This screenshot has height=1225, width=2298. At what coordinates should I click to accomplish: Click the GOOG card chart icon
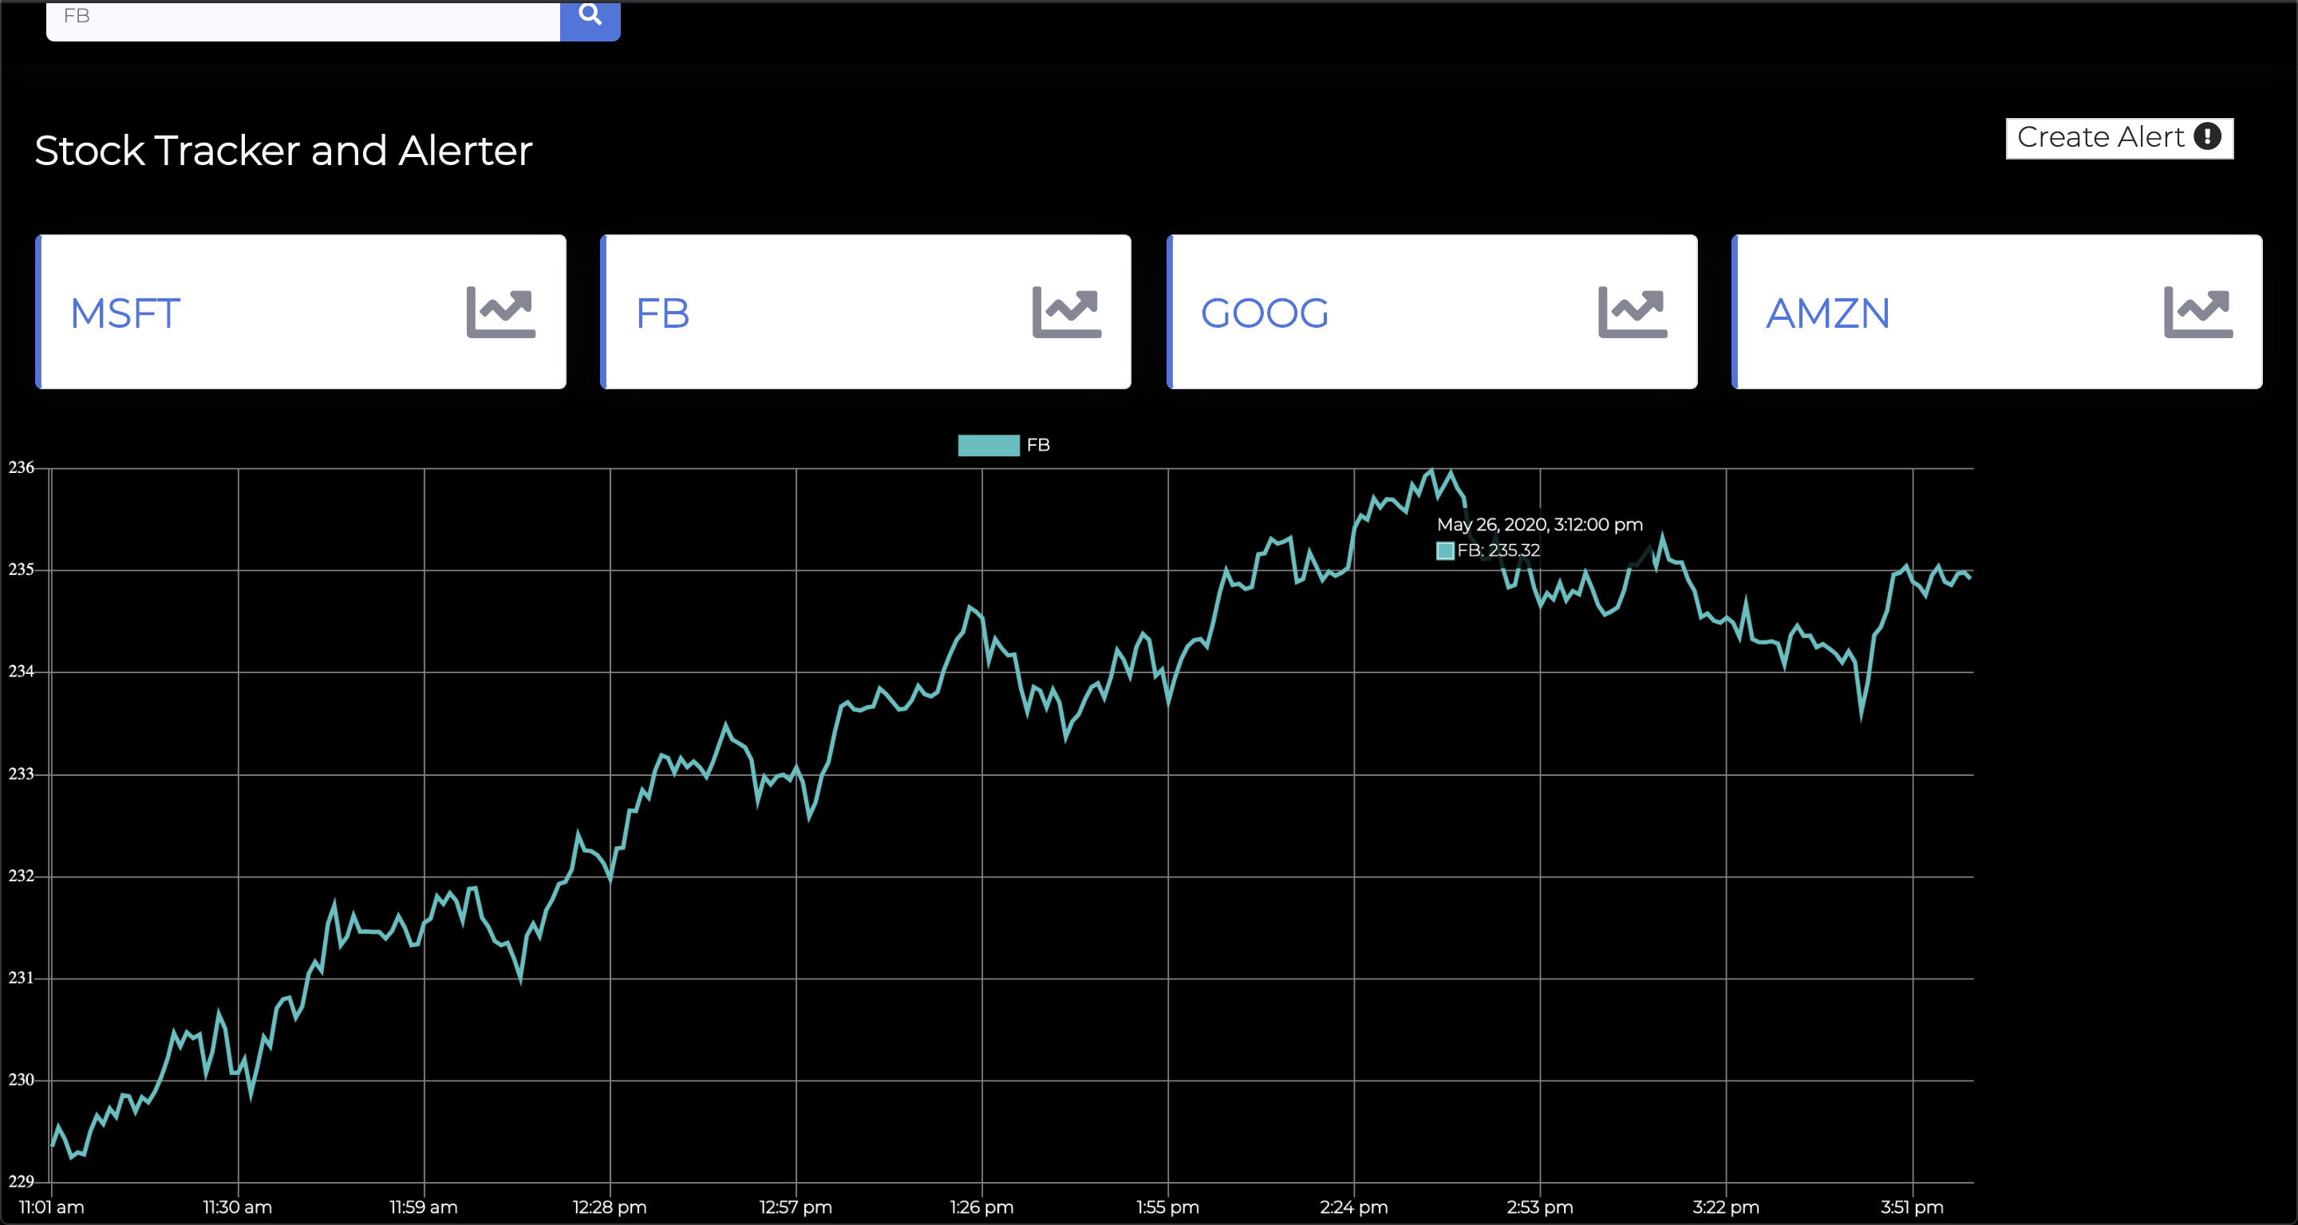1632,312
